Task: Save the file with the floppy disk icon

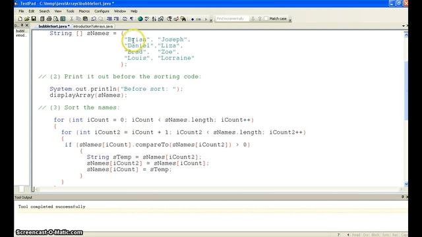Action: click(x=34, y=19)
